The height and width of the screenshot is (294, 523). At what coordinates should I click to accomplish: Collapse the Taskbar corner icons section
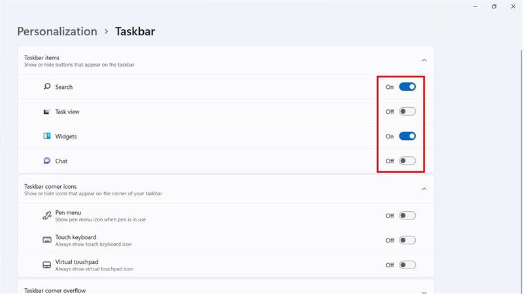point(424,189)
